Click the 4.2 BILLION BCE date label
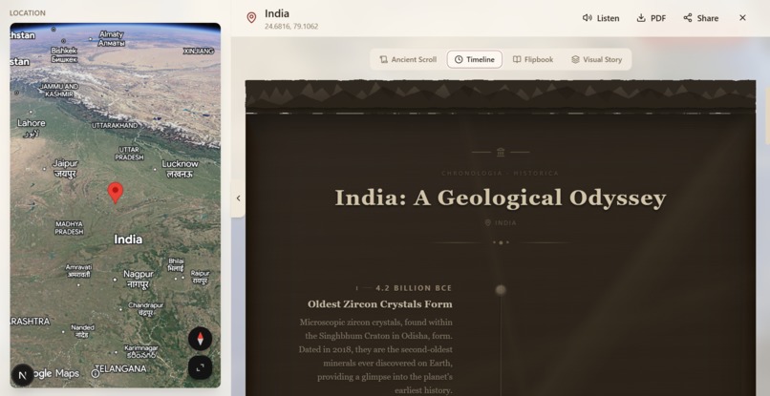Viewport: 770px width, 396px height. click(x=414, y=288)
